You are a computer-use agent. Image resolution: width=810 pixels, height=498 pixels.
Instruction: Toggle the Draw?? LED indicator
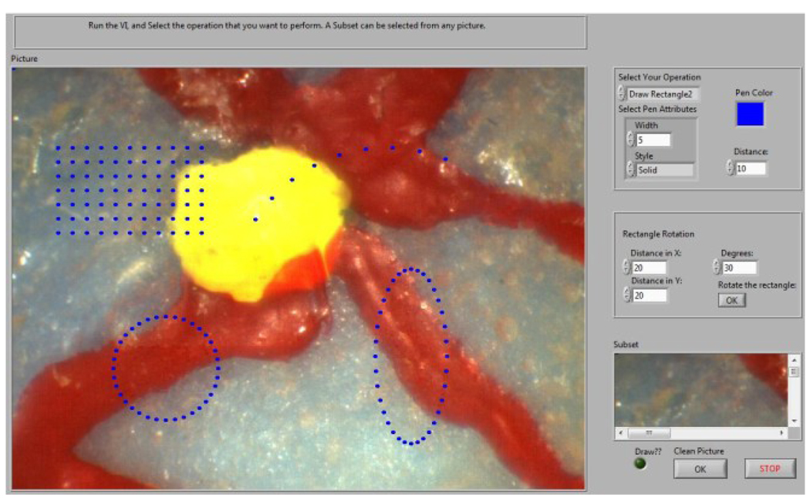(x=640, y=463)
